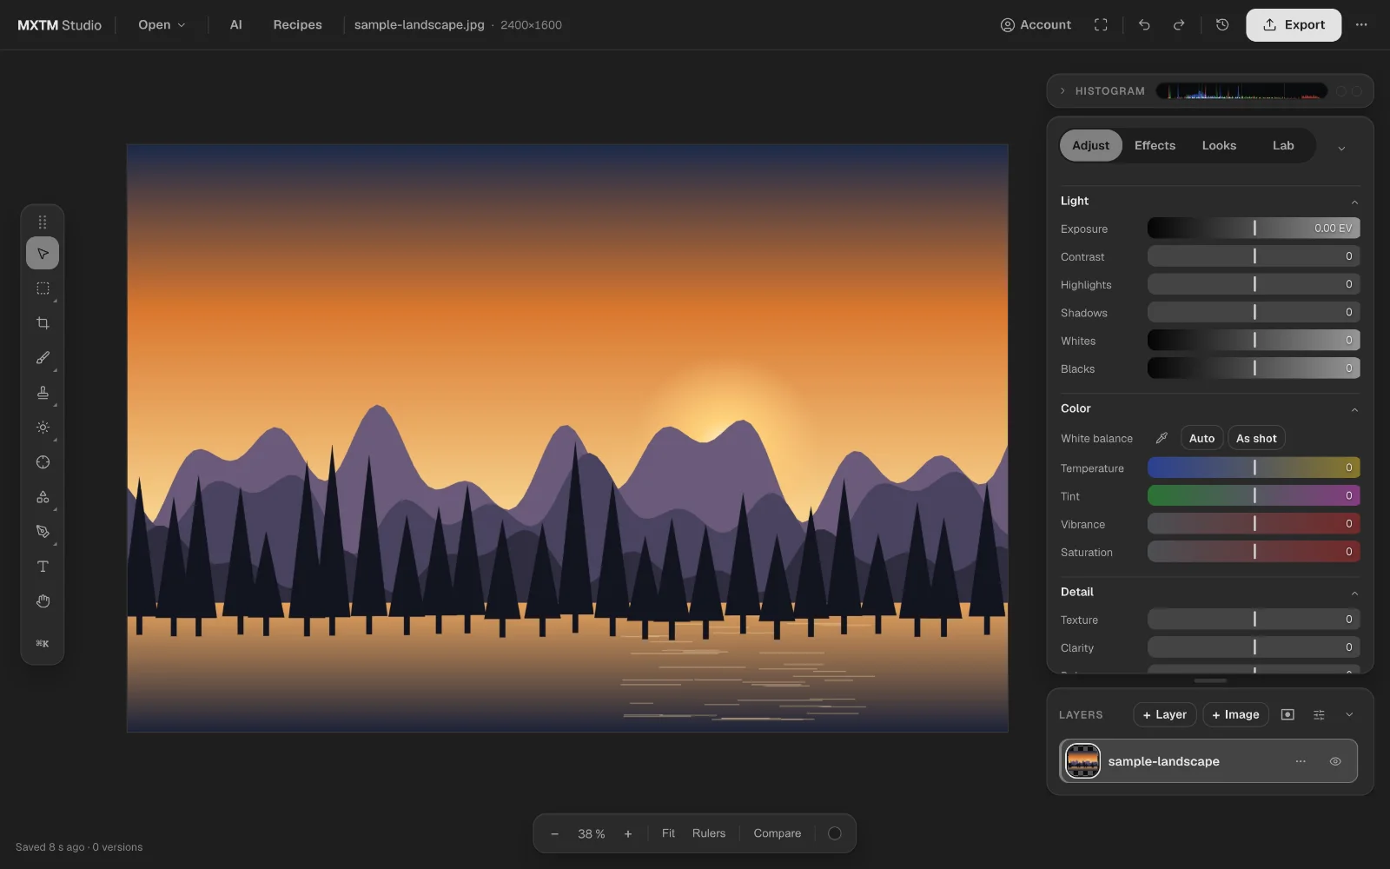Toggle Rulers display
This screenshot has height=869, width=1390.
[709, 833]
